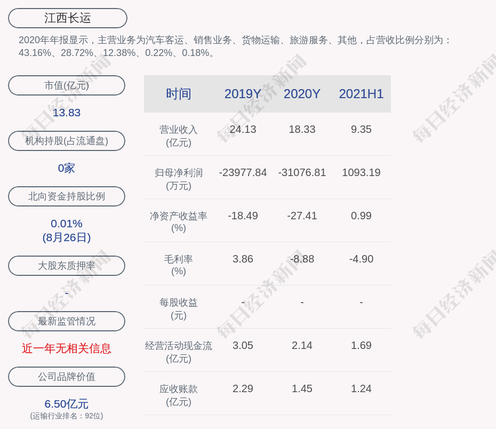This screenshot has width=496, height=429.
Task: Click revenue value 9.35
Action: tap(361, 130)
